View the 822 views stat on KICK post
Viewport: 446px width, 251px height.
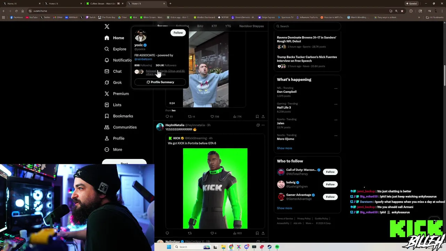237,233
